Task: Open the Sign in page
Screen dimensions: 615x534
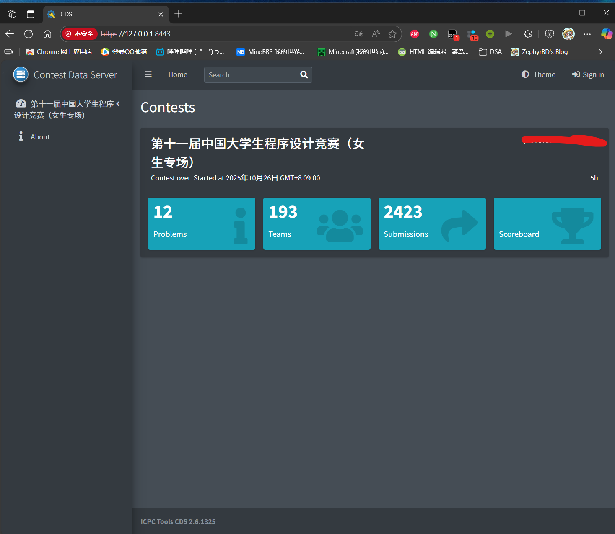Action: tap(588, 74)
